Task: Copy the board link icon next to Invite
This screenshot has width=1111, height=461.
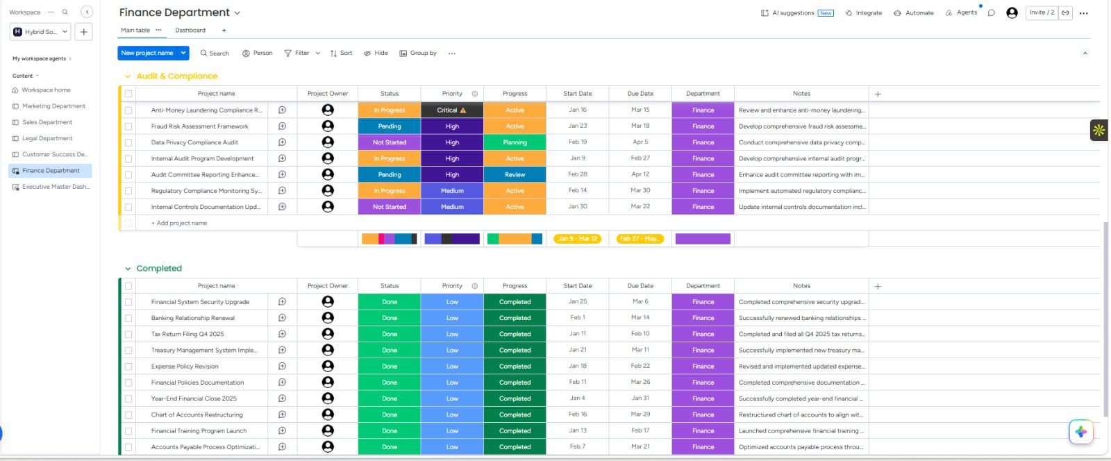Action: coord(1065,12)
